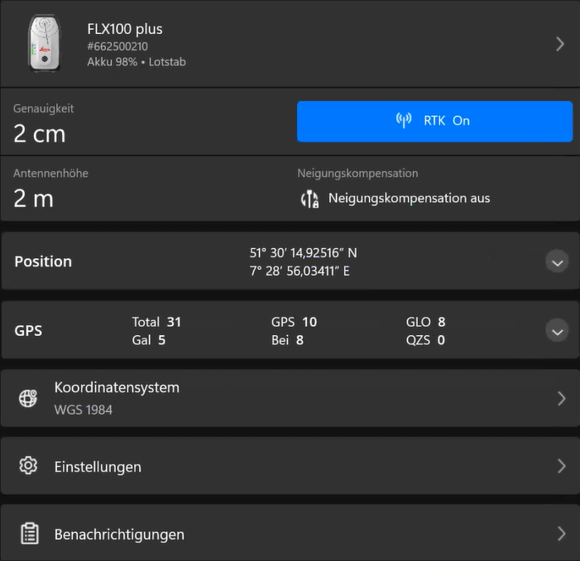Expand the Position section arrow
Screen dimensions: 580x561
[x=557, y=261]
